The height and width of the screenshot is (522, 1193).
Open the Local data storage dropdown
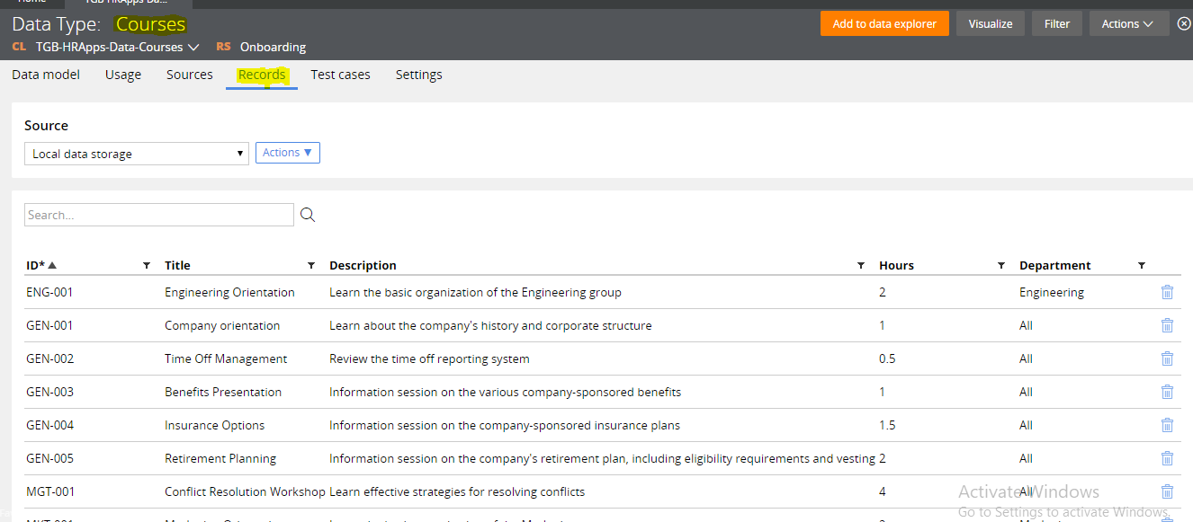[136, 154]
